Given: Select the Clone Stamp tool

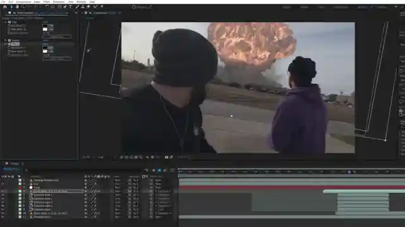Looking at the screenshot, I should [83, 7].
